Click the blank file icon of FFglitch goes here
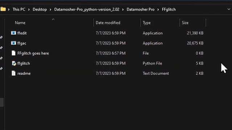 13,53
